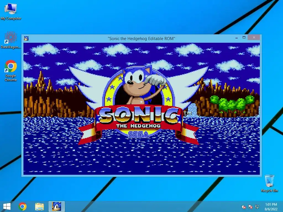The height and width of the screenshot is (212, 283).
Task: Click the Sonic icon in window title bar
Action: pos(26,38)
